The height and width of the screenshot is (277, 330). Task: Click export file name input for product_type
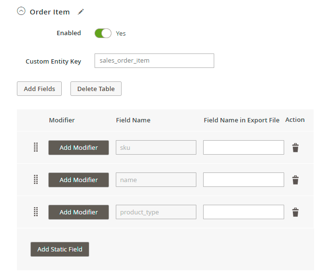tap(243, 212)
